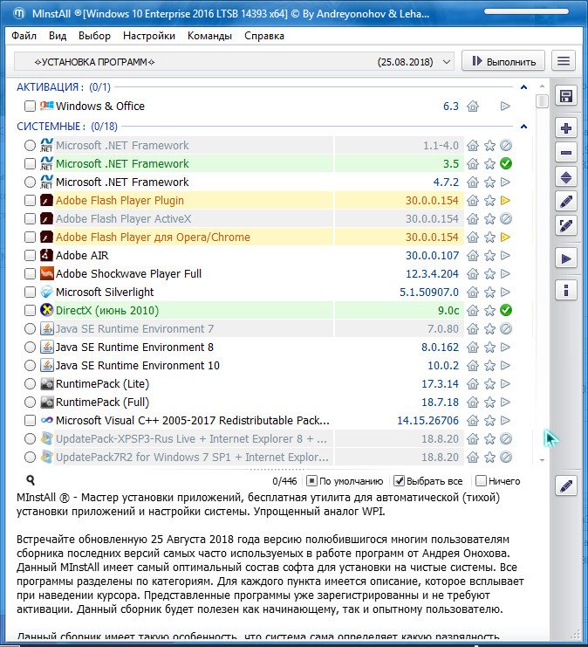Click the scrollbar up arrow
Image resolution: width=588 pixels, height=647 pixels.
click(542, 86)
